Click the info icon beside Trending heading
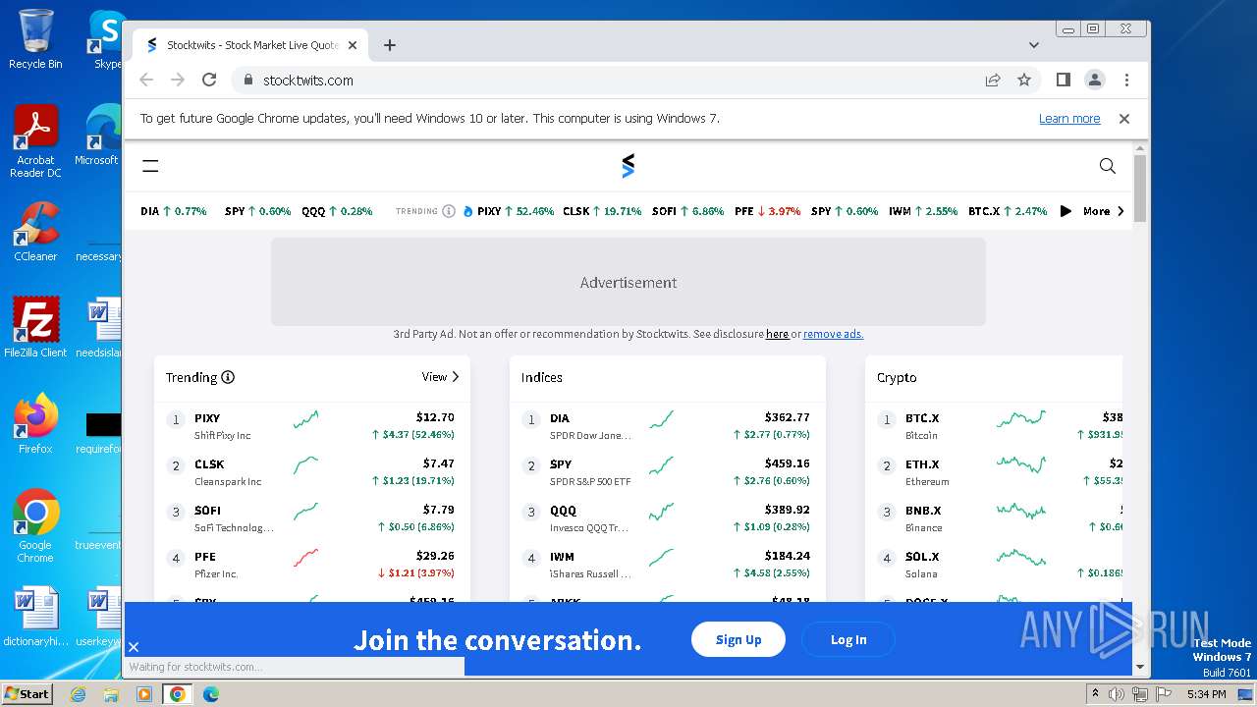This screenshot has height=707, width=1257. click(228, 377)
